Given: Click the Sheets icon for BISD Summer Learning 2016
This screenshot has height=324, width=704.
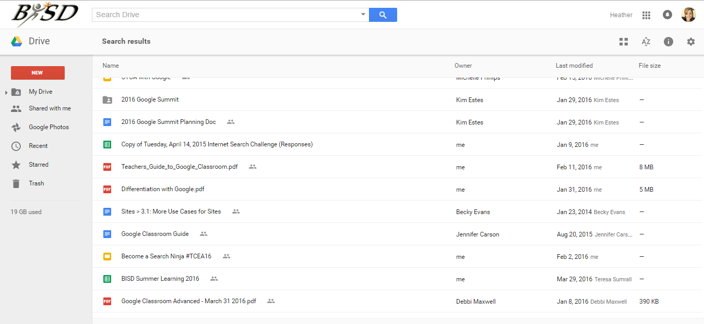Looking at the screenshot, I should [x=107, y=279].
